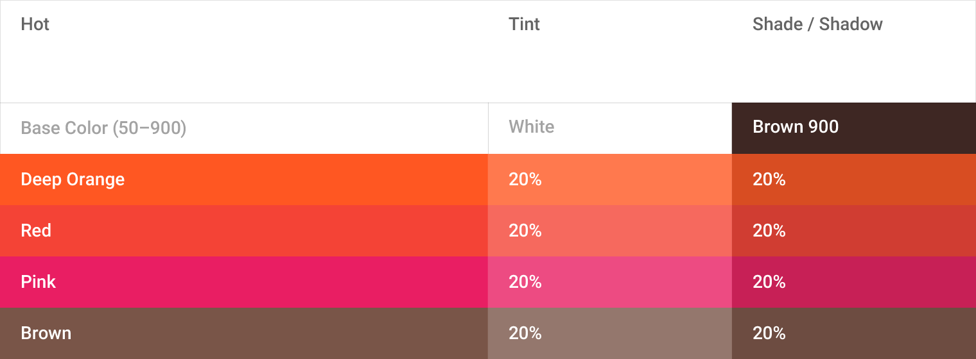The height and width of the screenshot is (359, 976).
Task: Click the Deep Orange 20% shade swatch
Action: pos(854,180)
